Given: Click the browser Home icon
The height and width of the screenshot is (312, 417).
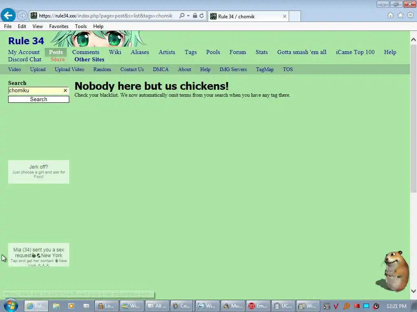Looking at the screenshot, I should pos(391,15).
